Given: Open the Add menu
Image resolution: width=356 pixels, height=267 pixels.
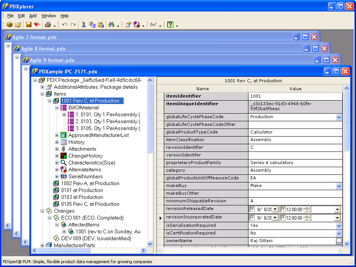Looking at the screenshot, I should click(x=33, y=16).
